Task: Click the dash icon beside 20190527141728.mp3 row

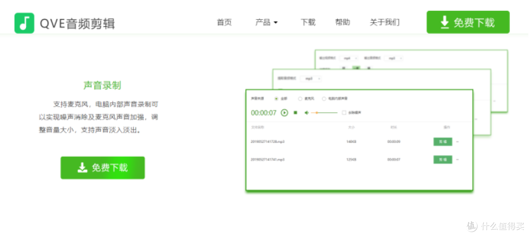Action: point(457,142)
